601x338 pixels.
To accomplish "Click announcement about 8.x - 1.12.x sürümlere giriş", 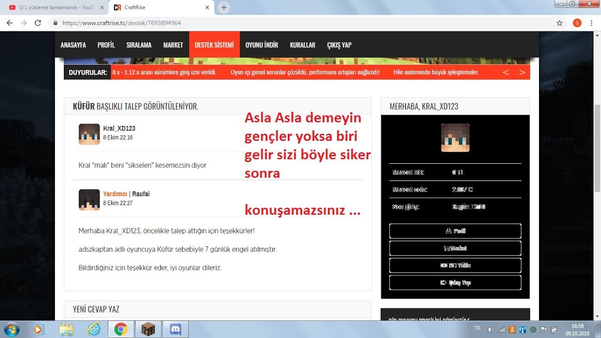I will (164, 72).
